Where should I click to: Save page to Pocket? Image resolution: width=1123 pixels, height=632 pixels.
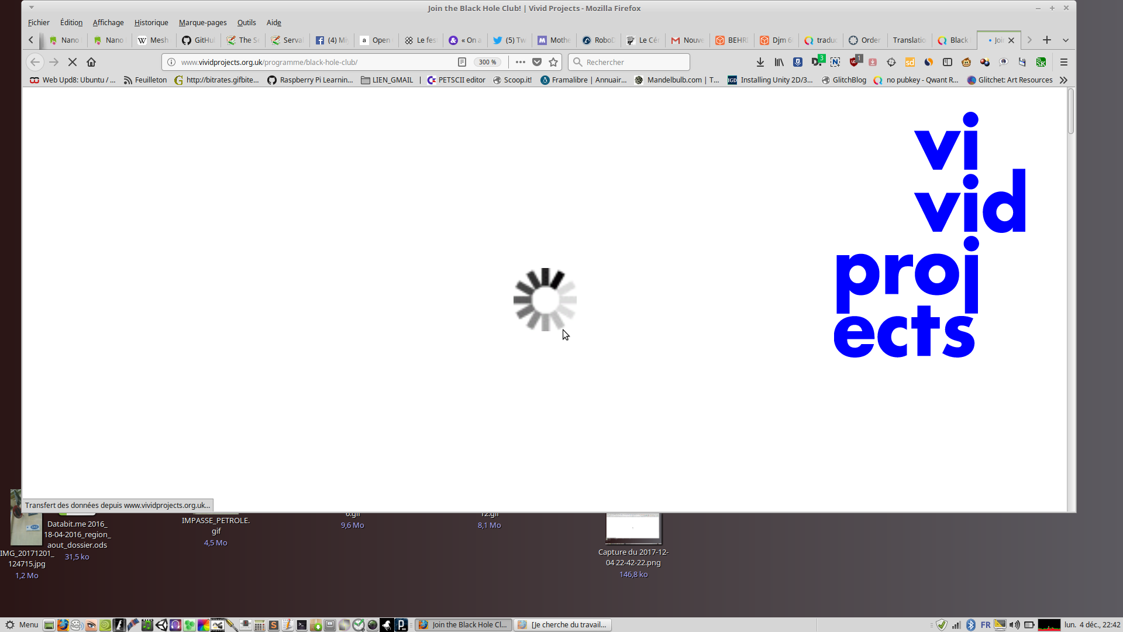(x=537, y=62)
